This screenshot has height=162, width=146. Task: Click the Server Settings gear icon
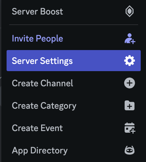point(130,61)
